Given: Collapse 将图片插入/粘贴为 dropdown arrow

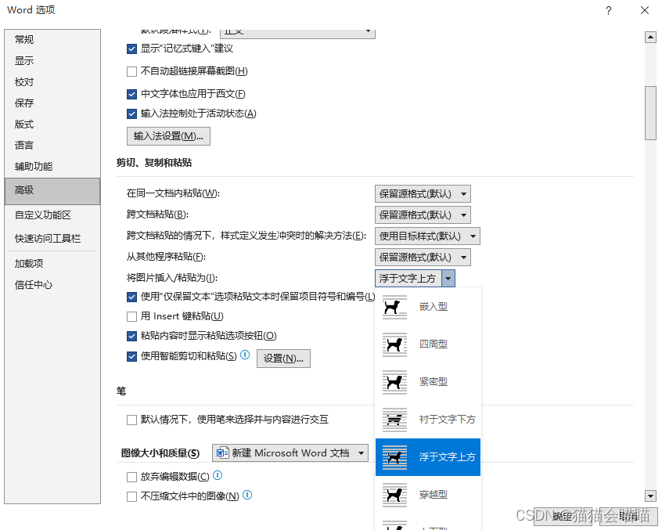Looking at the screenshot, I should [x=448, y=278].
